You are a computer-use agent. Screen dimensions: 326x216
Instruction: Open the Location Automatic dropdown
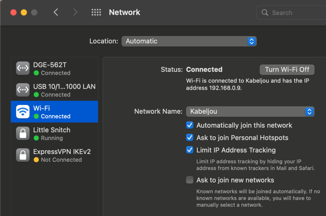pyautogui.click(x=189, y=41)
